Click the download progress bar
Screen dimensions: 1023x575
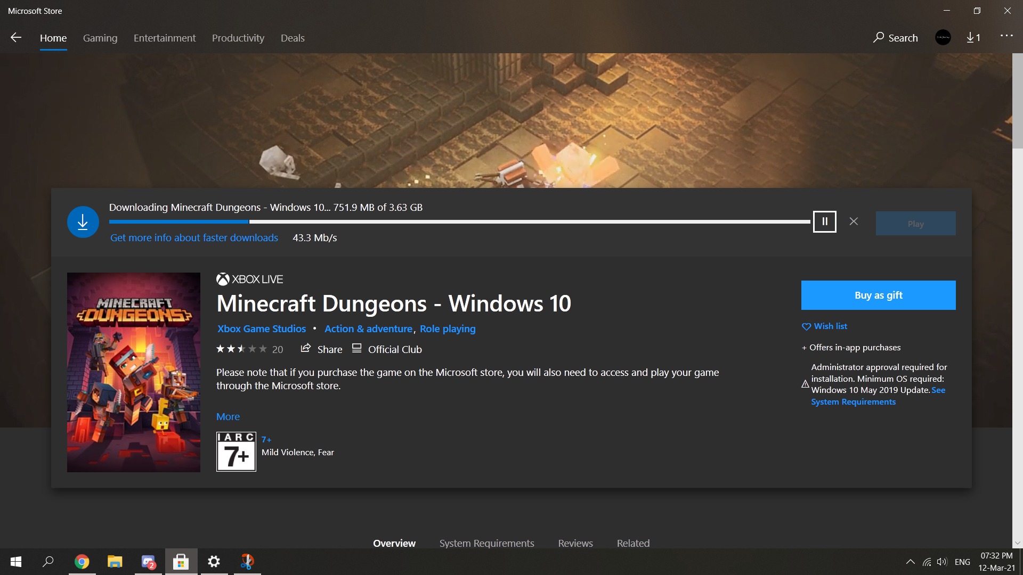tap(459, 221)
